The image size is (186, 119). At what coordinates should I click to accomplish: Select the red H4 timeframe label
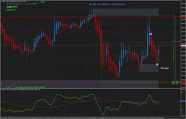pyautogui.click(x=24, y=4)
